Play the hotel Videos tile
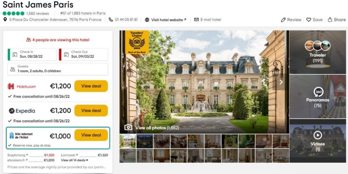The height and width of the screenshot is (174, 348). 318,135
